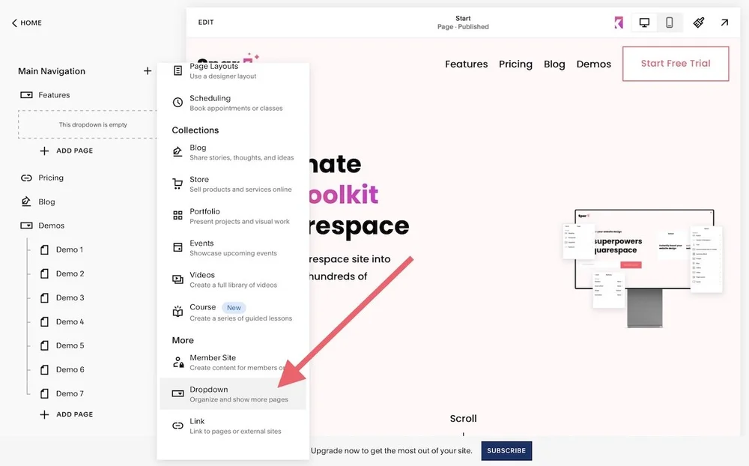Select Demo 5 in the sidebar

[67, 345]
